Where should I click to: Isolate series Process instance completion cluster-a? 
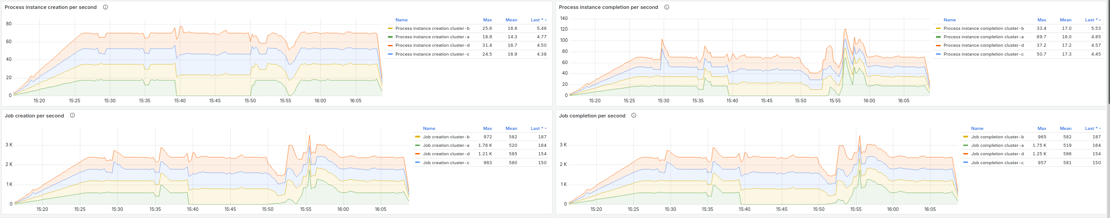pyautogui.click(x=984, y=37)
